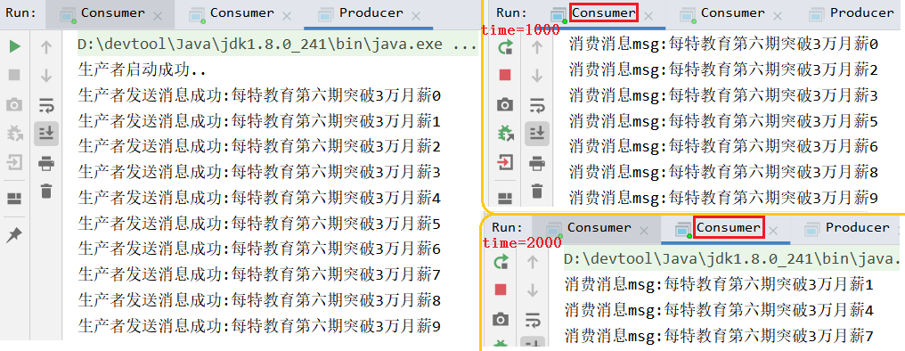Image resolution: width=905 pixels, height=351 pixels.
Task: Click producer line ending '月薪1'
Action: click(259, 122)
